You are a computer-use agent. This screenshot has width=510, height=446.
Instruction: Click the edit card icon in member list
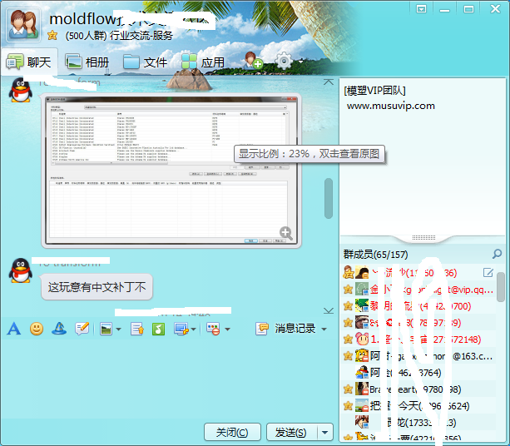click(488, 273)
